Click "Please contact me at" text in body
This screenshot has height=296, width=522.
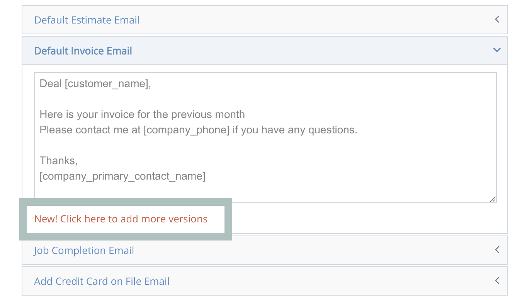click(90, 130)
